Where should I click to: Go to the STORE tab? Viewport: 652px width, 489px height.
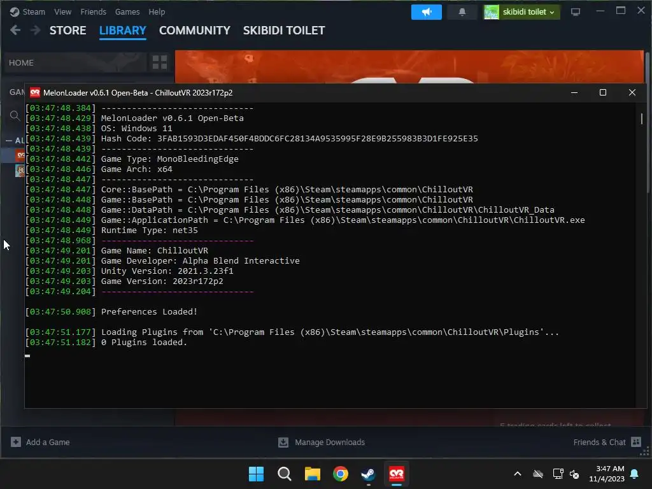tap(67, 31)
